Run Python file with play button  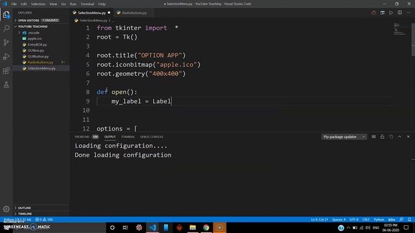tap(391, 13)
